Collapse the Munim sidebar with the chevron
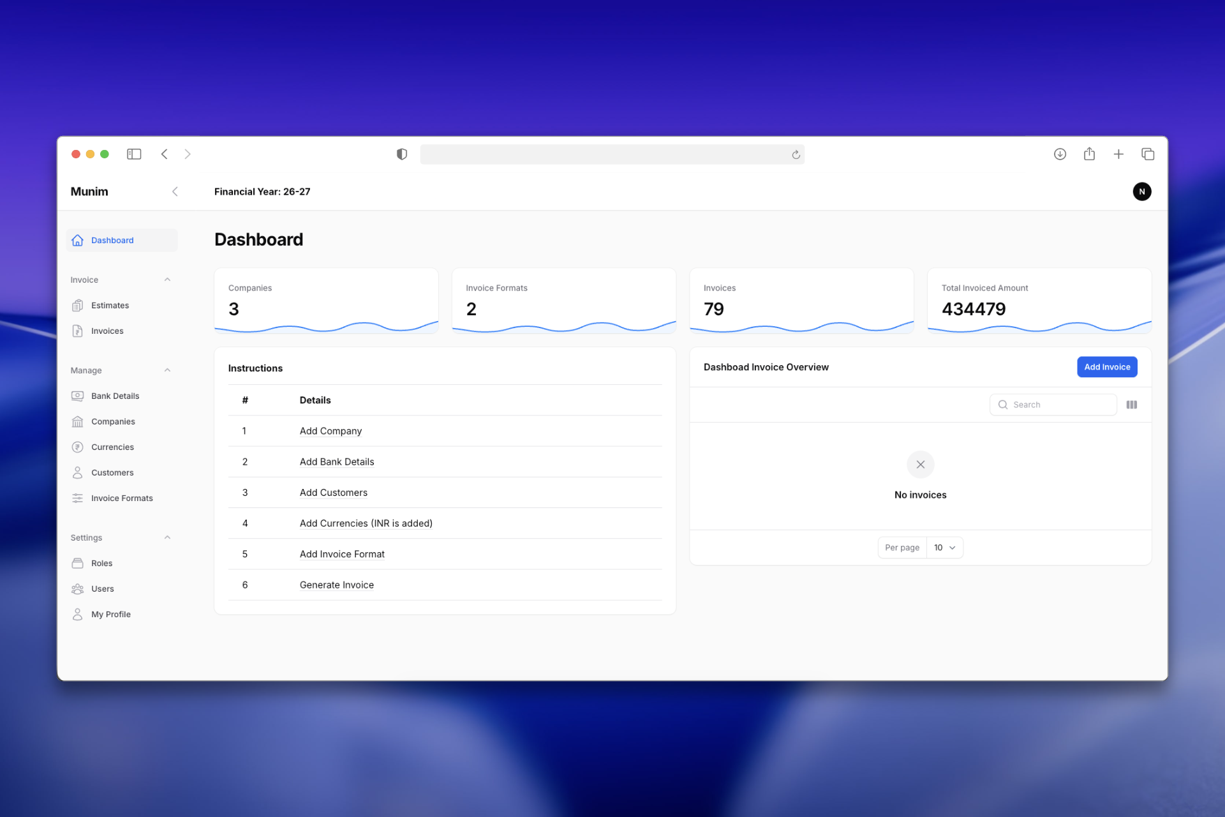1225x817 pixels. 175,191
